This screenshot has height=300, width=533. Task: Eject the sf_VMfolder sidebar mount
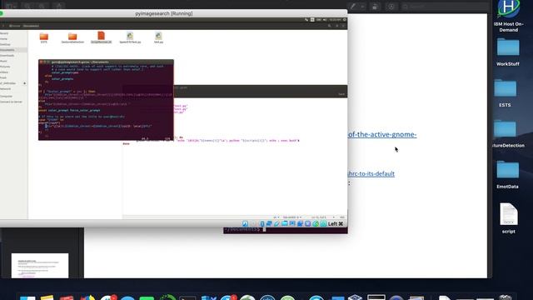[24, 83]
